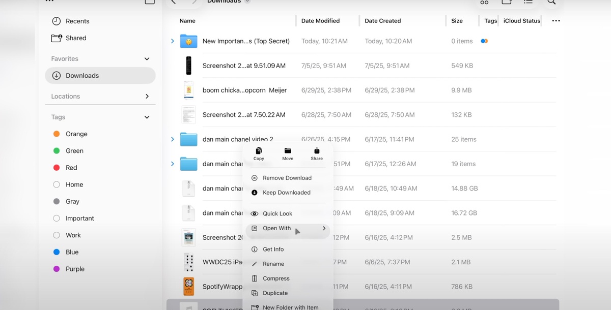611x310 pixels.
Task: Expand the Locations section
Action: (147, 97)
